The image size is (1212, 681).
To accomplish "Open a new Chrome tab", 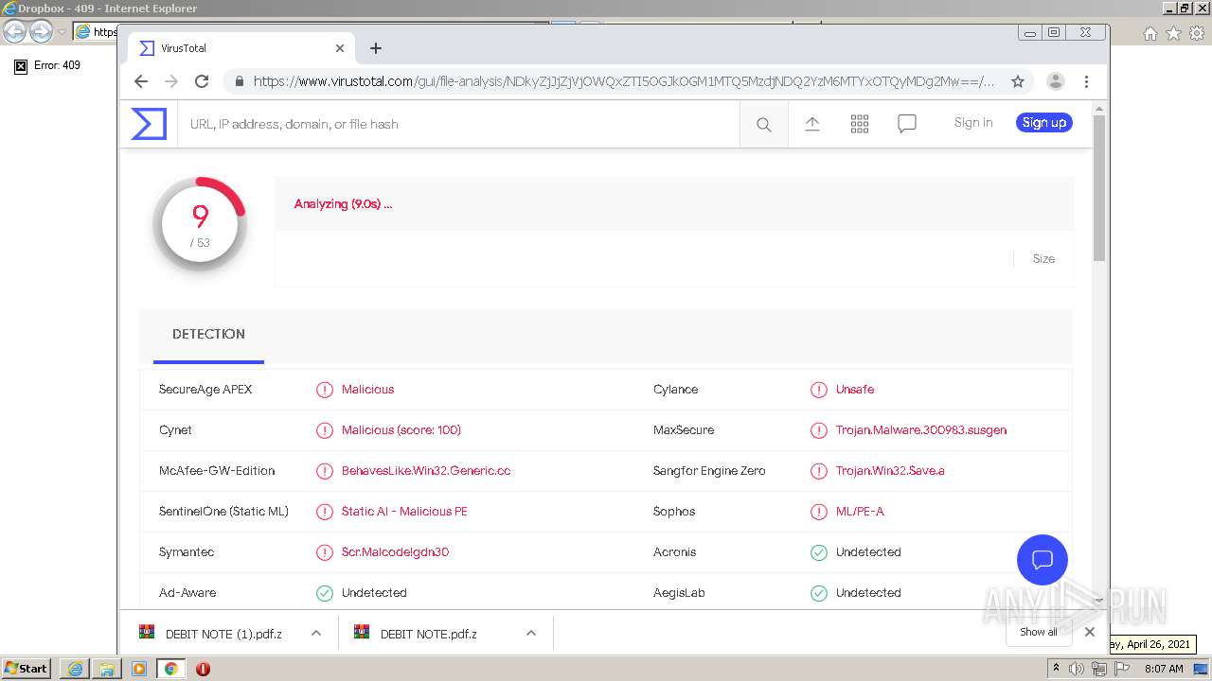I will [x=376, y=48].
